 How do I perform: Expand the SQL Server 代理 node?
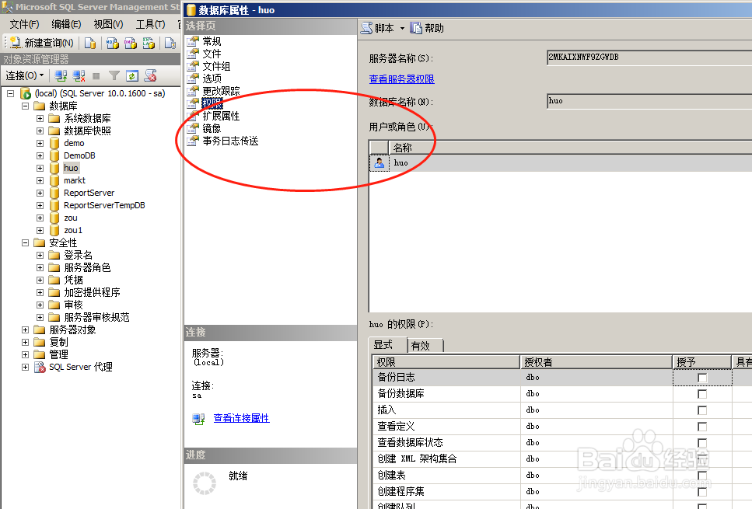[x=25, y=367]
